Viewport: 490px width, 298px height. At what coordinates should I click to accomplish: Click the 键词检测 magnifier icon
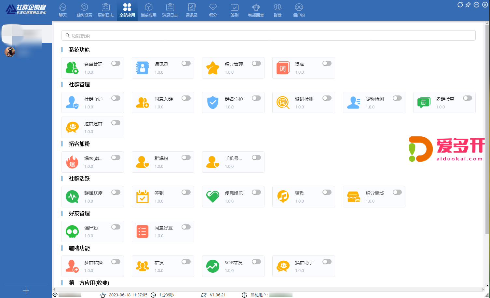pos(283,103)
